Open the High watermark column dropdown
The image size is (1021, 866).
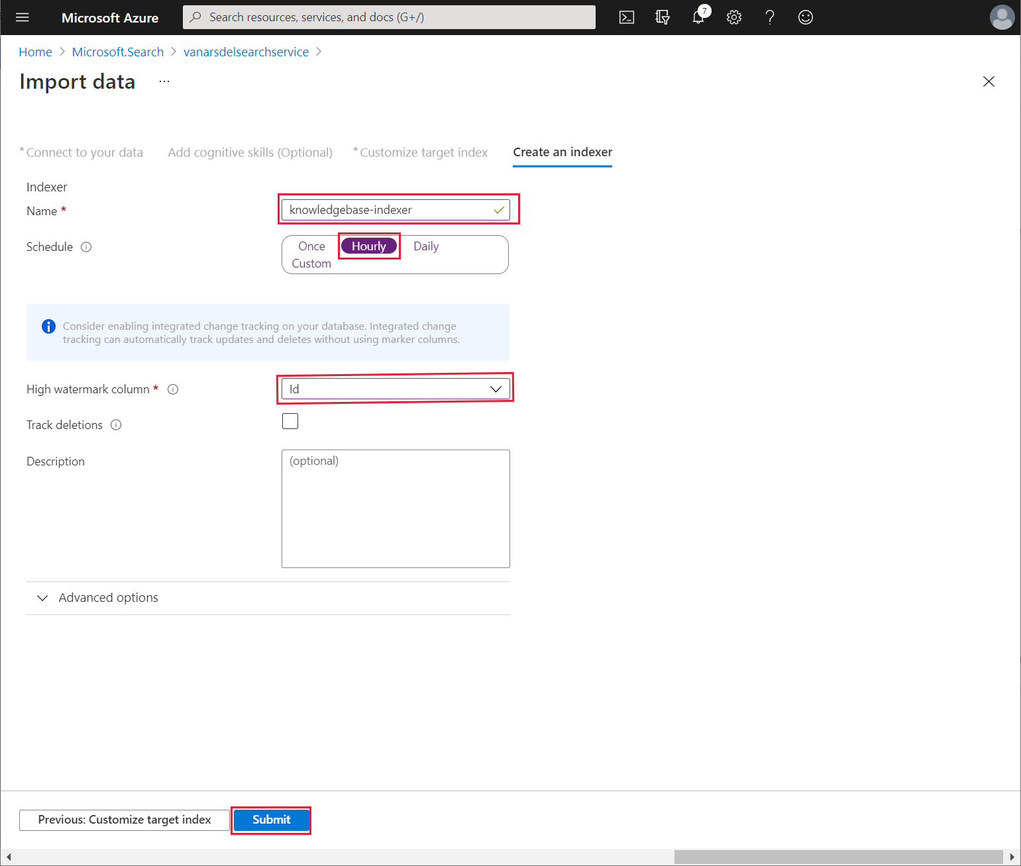396,389
